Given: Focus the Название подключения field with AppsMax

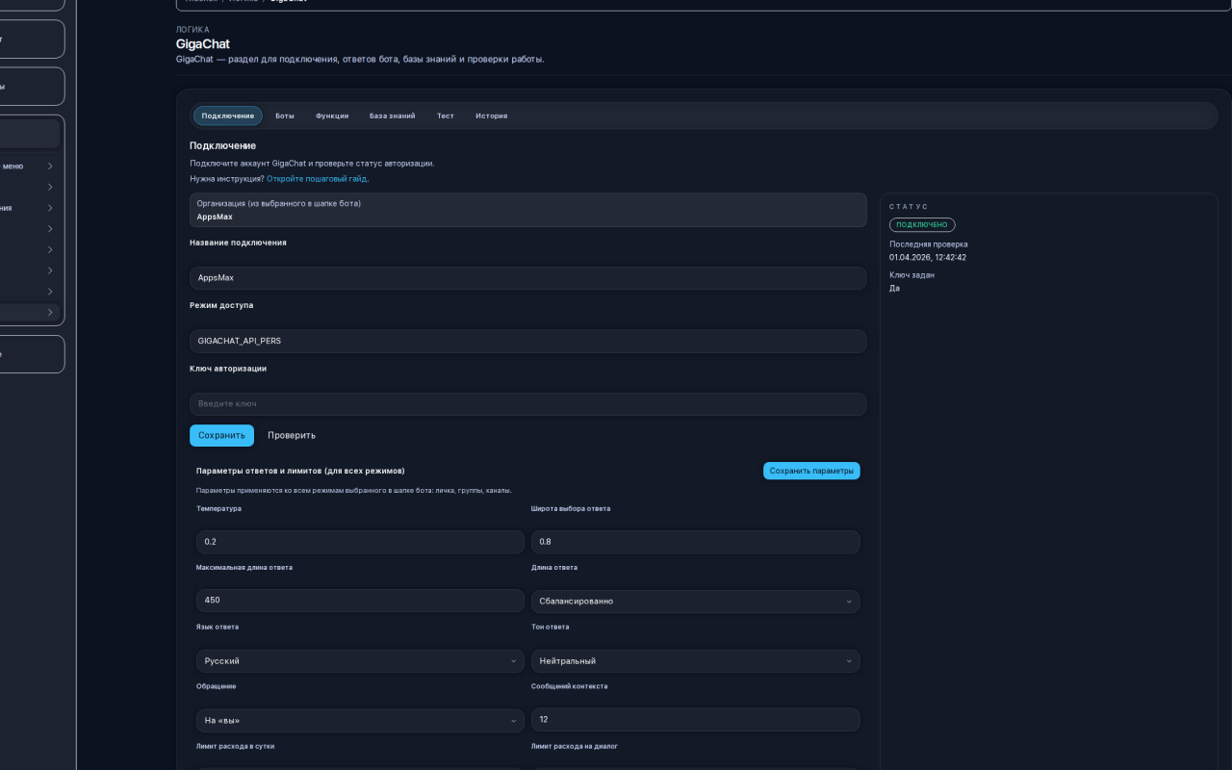Looking at the screenshot, I should 527,278.
